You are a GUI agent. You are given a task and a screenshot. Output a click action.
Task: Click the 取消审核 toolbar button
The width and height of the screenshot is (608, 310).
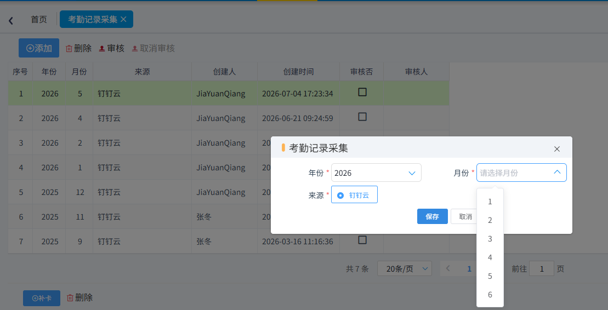pyautogui.click(x=153, y=48)
